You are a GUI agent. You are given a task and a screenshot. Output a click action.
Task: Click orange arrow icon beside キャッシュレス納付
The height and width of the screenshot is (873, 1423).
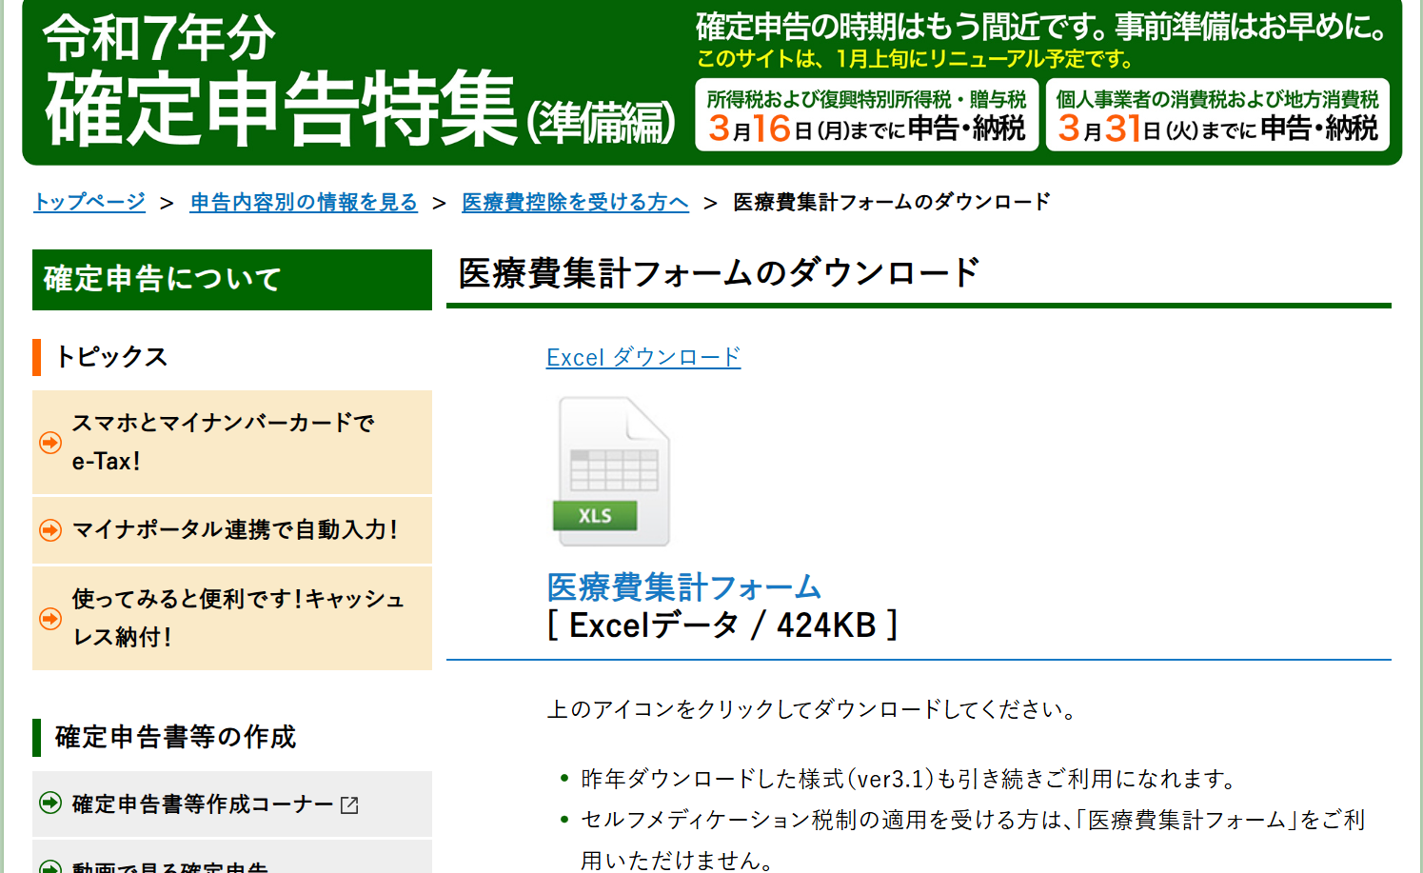coord(50,619)
